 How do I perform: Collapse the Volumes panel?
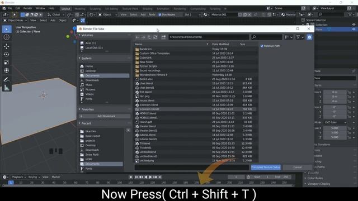click(x=79, y=35)
